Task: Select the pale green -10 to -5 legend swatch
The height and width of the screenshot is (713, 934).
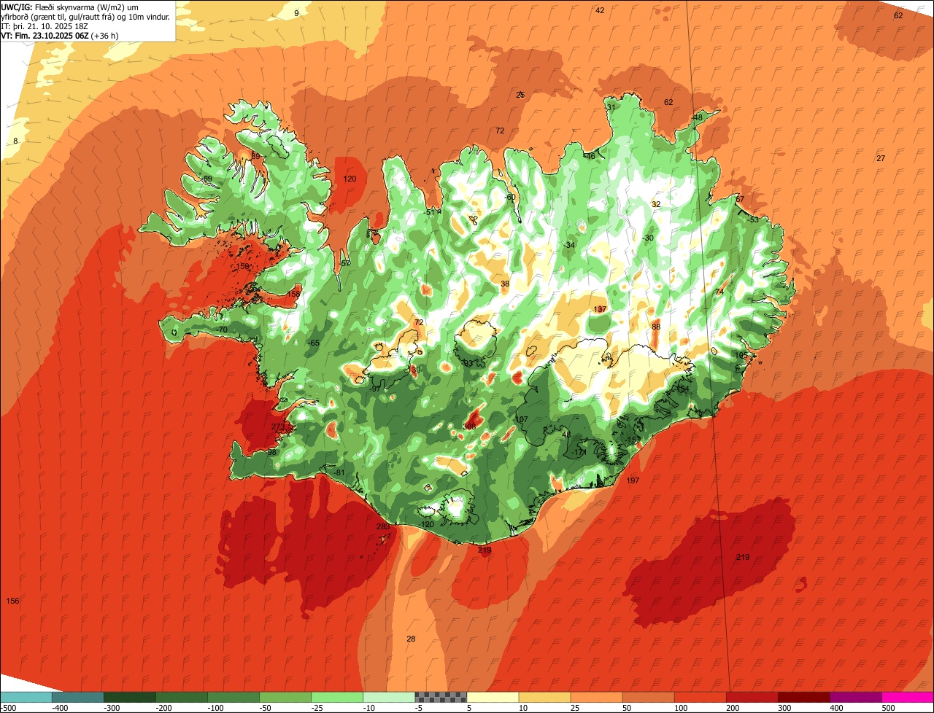Action: [388, 697]
